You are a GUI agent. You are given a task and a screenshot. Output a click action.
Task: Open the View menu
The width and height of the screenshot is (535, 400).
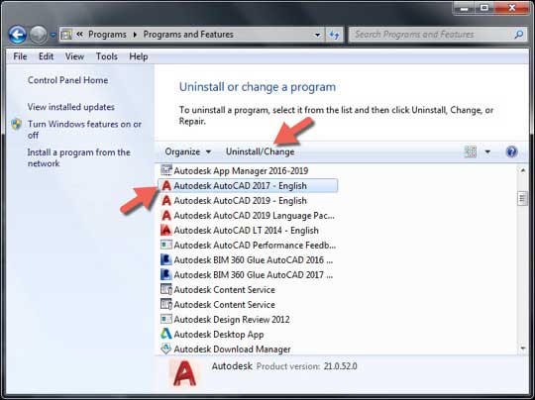coord(74,56)
